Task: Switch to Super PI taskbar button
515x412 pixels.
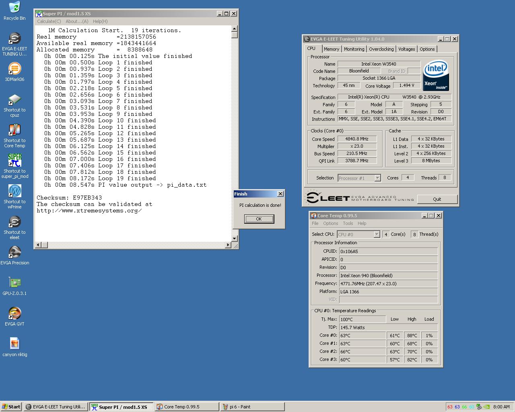Action: point(121,407)
